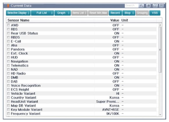Screen dimensions: 169x122
Task: Select the 'Telematics' row label
Action: (20, 65)
